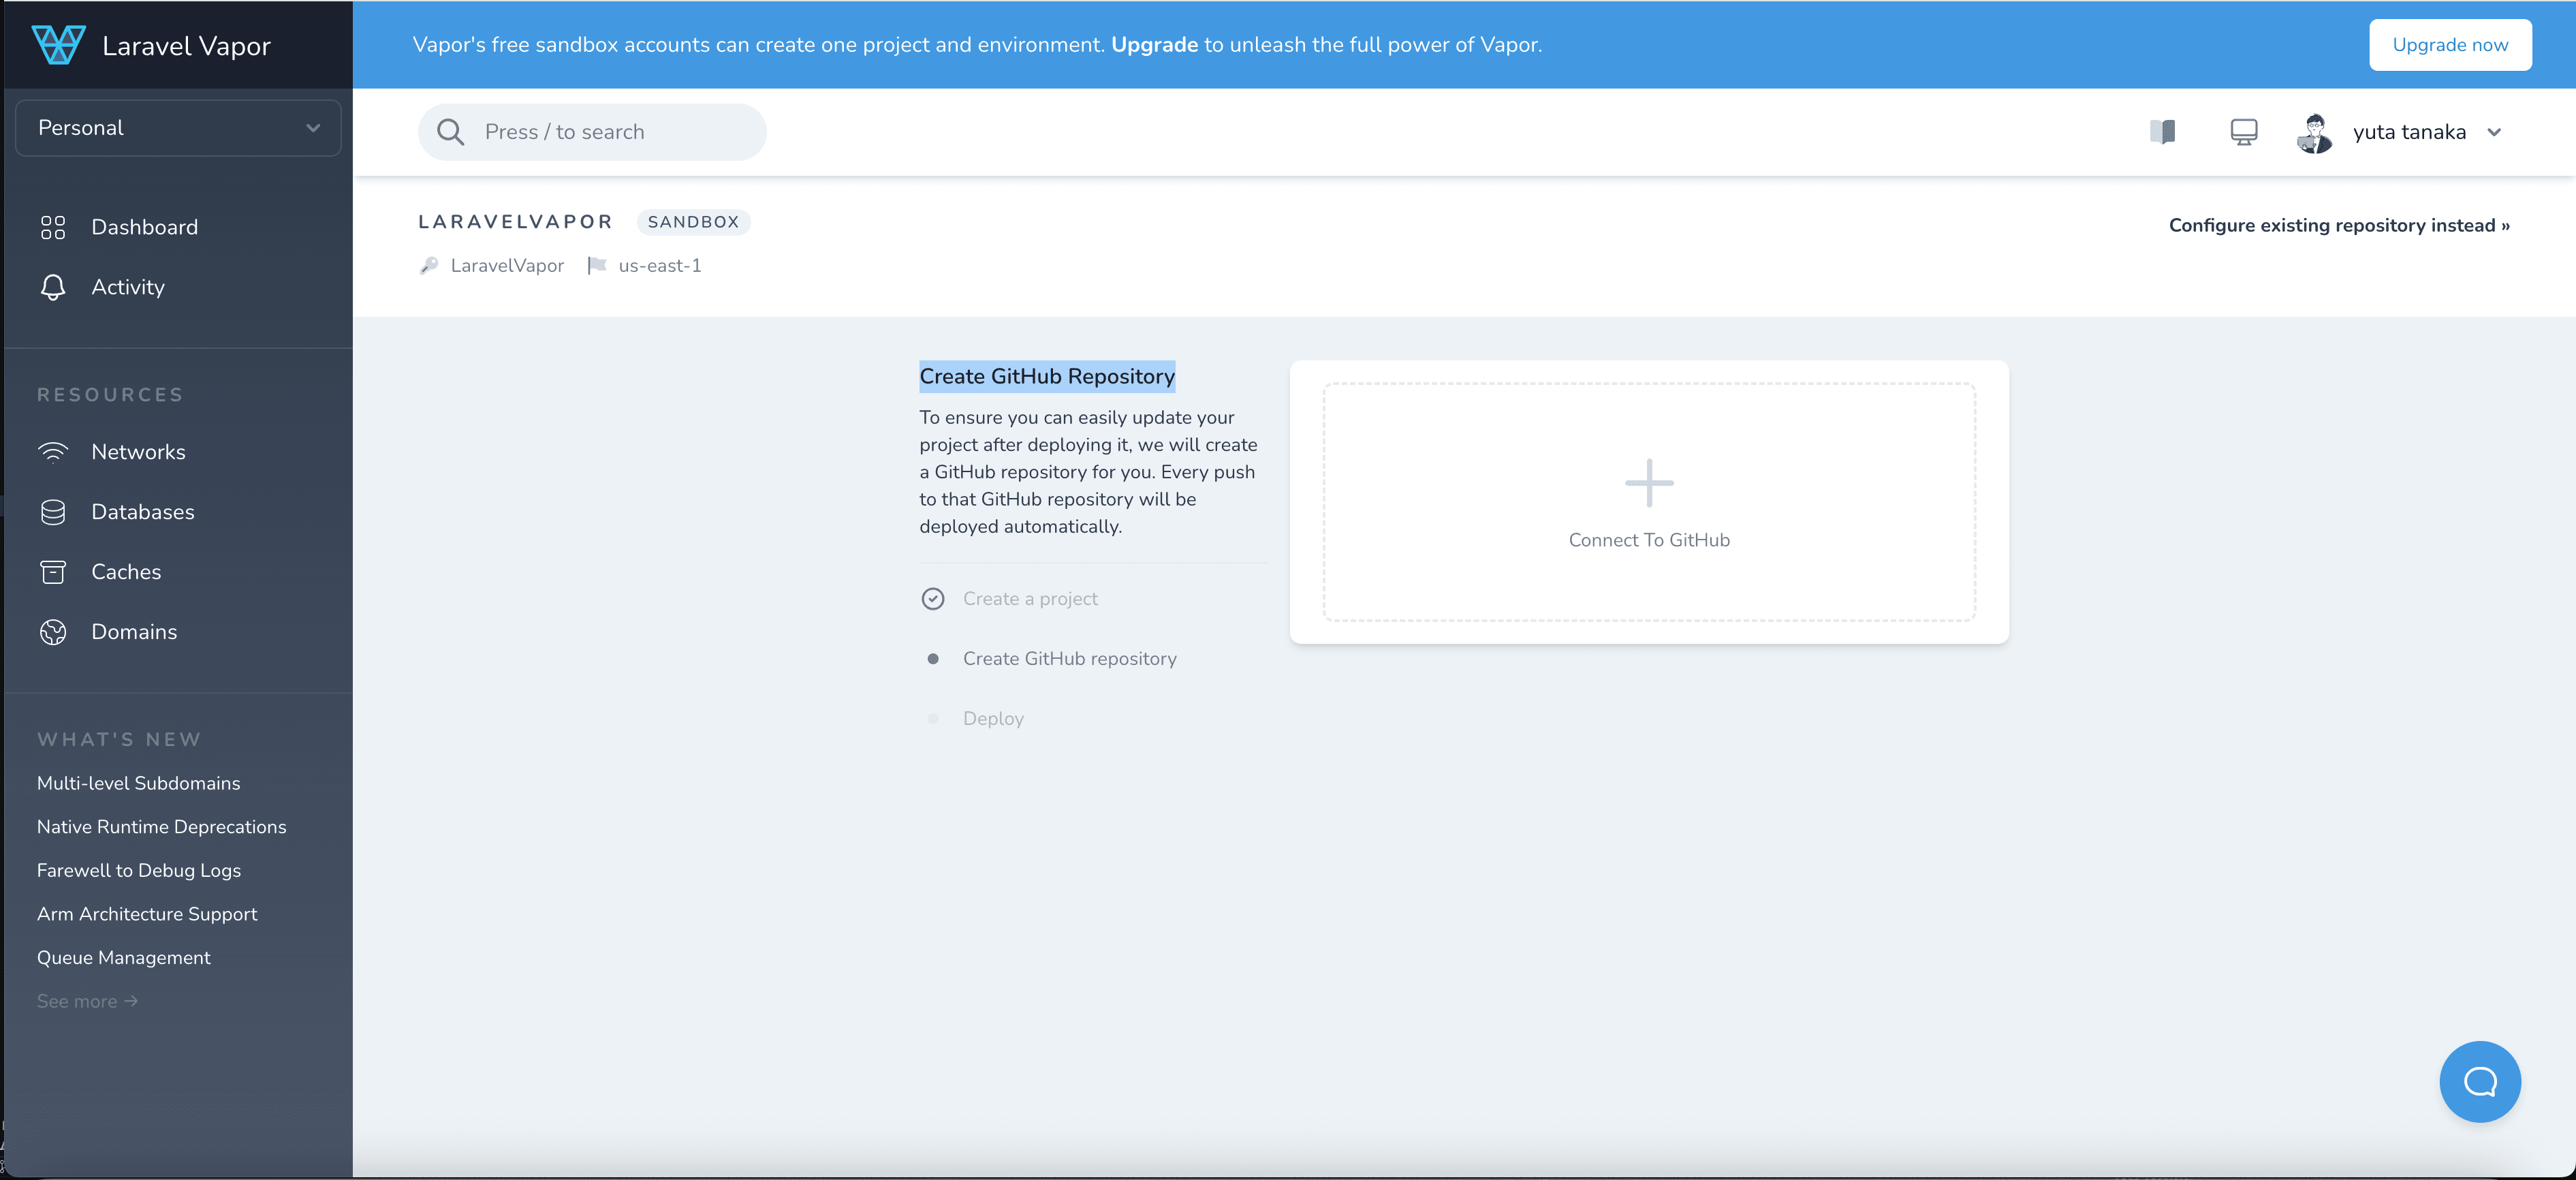Expand the Personal team dropdown
Image resolution: width=2576 pixels, height=1180 pixels.
click(178, 128)
